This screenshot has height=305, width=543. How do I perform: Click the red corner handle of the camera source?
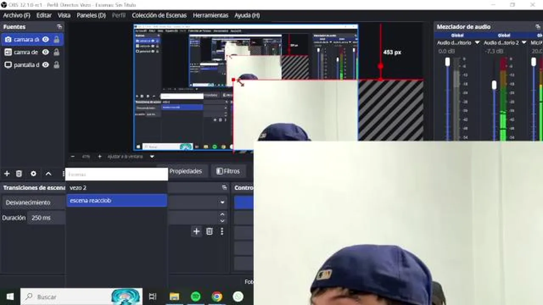[234, 80]
